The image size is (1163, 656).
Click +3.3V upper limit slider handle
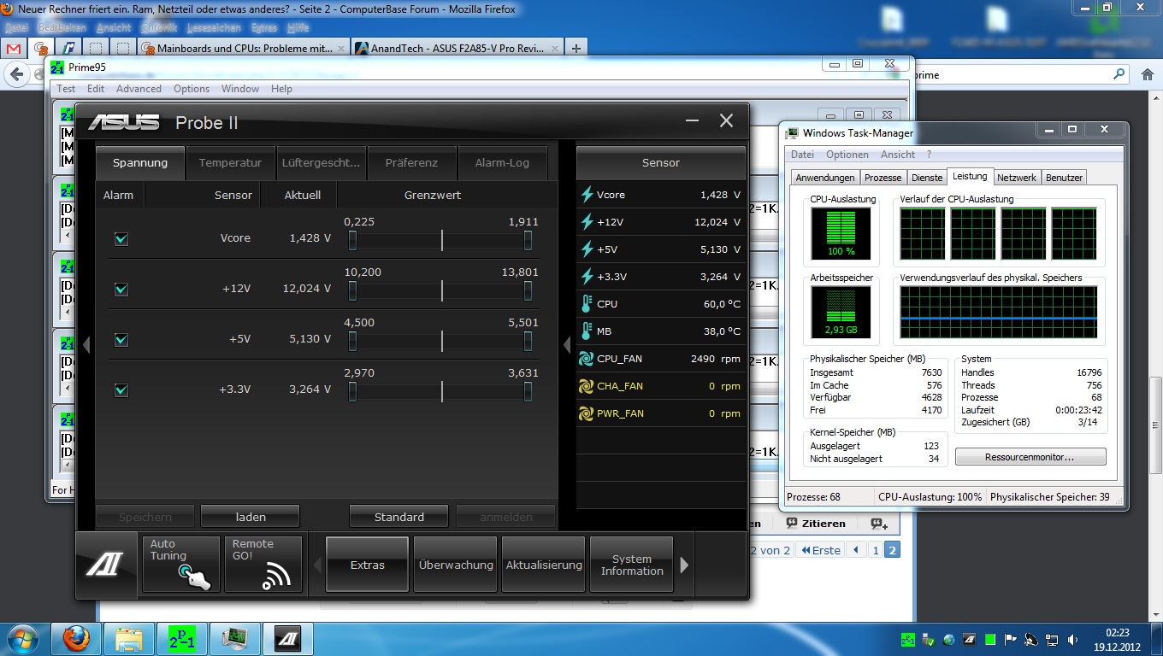point(528,392)
